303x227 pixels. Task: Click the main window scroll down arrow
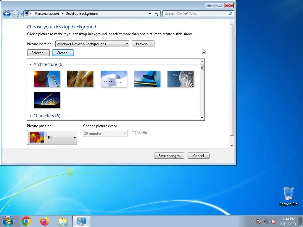coord(232,146)
